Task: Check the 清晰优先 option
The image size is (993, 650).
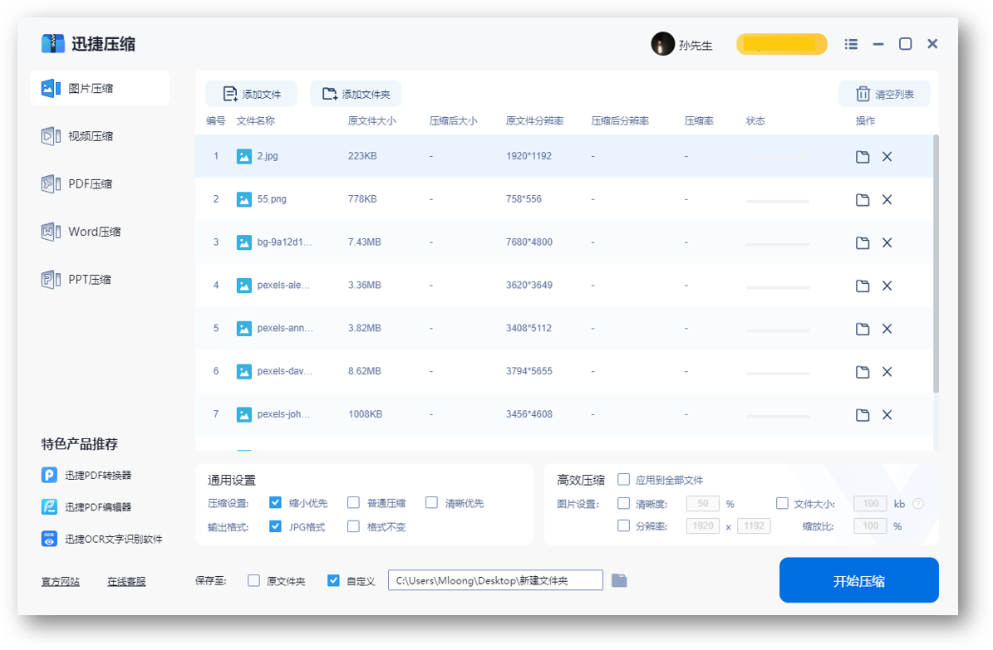Action: pos(431,502)
